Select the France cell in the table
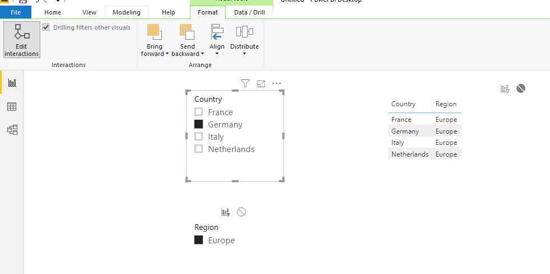The width and height of the screenshot is (550, 274). click(x=401, y=120)
